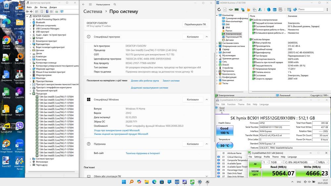Image resolution: width=331 pixels, height=186 pixels.
Task: Click the Поиск search field in AIDA64
Action: [310, 10]
